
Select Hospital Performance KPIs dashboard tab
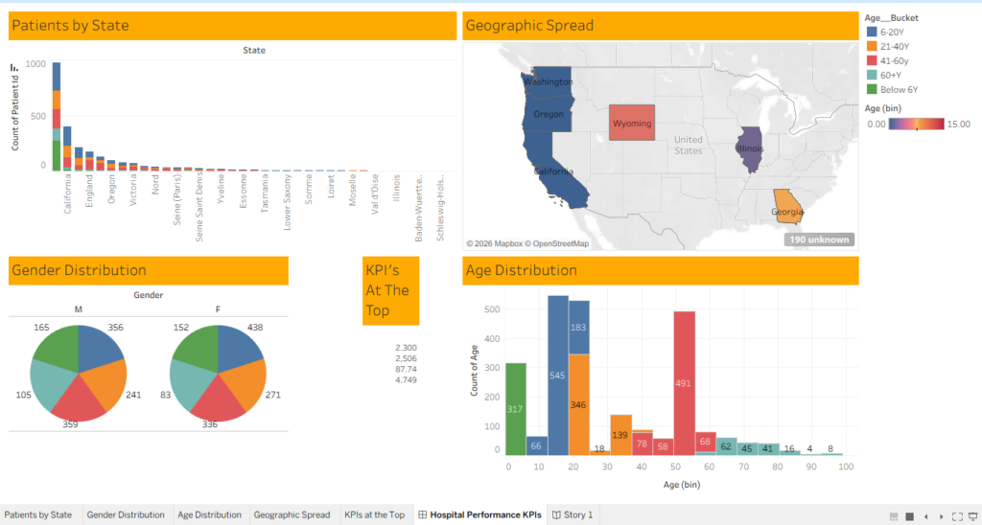479,515
